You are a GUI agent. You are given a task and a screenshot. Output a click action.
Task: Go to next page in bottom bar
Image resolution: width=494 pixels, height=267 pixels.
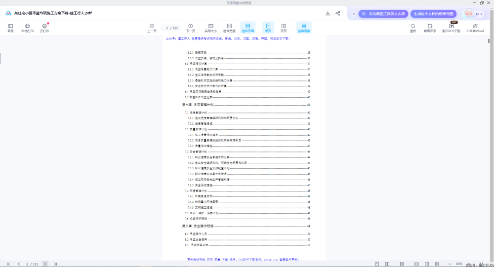45,264
